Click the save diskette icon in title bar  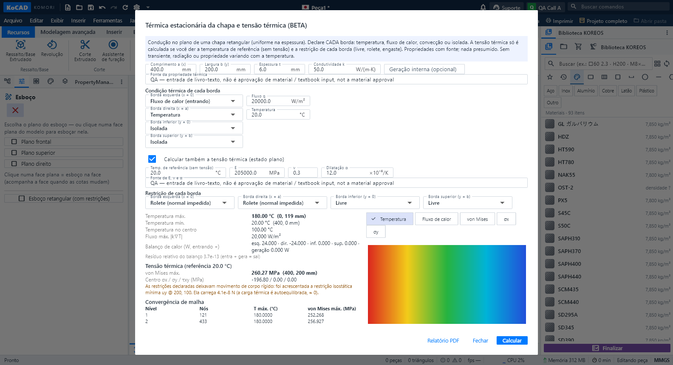click(91, 7)
